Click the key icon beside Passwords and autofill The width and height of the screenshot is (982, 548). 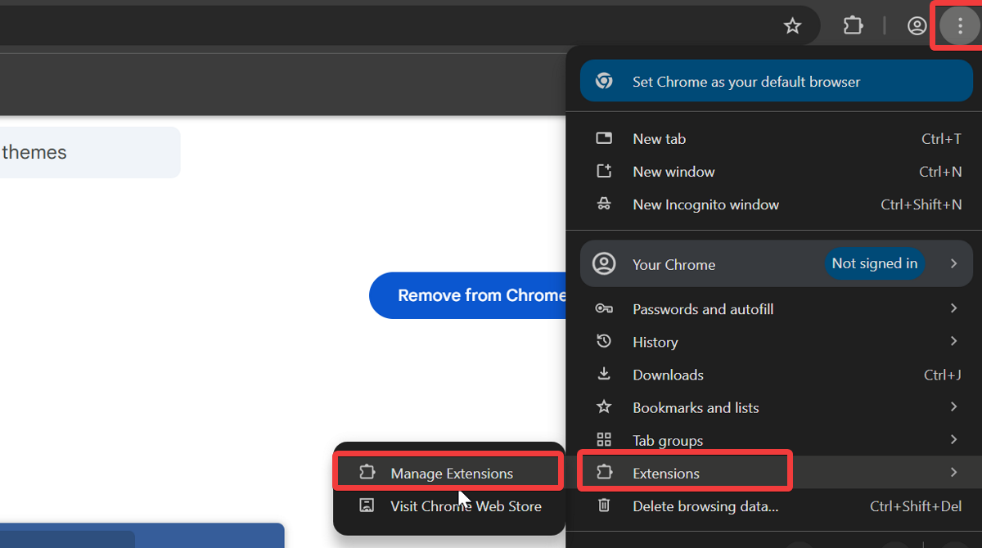(x=604, y=308)
